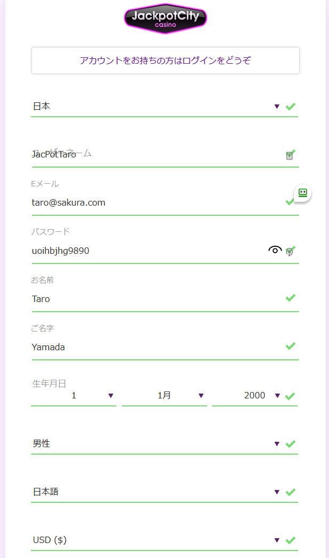Click the JackpotCity casino logo
The width and height of the screenshot is (329, 558).
(166, 19)
